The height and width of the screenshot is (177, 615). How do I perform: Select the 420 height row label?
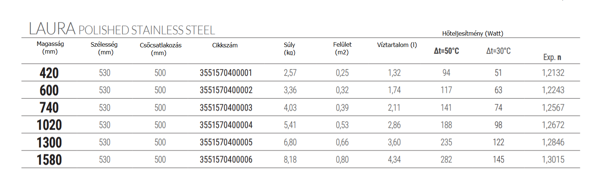(x=49, y=73)
